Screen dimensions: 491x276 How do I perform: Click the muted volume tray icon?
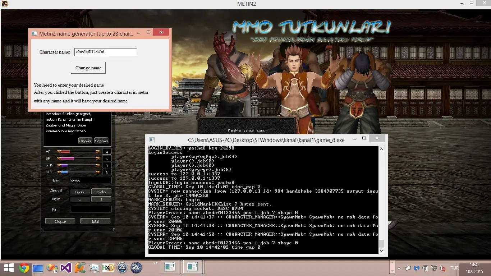tap(443, 268)
